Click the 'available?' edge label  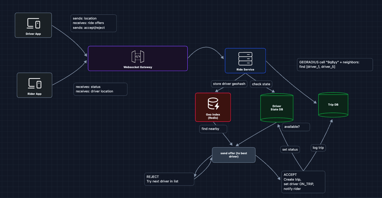(x=296, y=127)
